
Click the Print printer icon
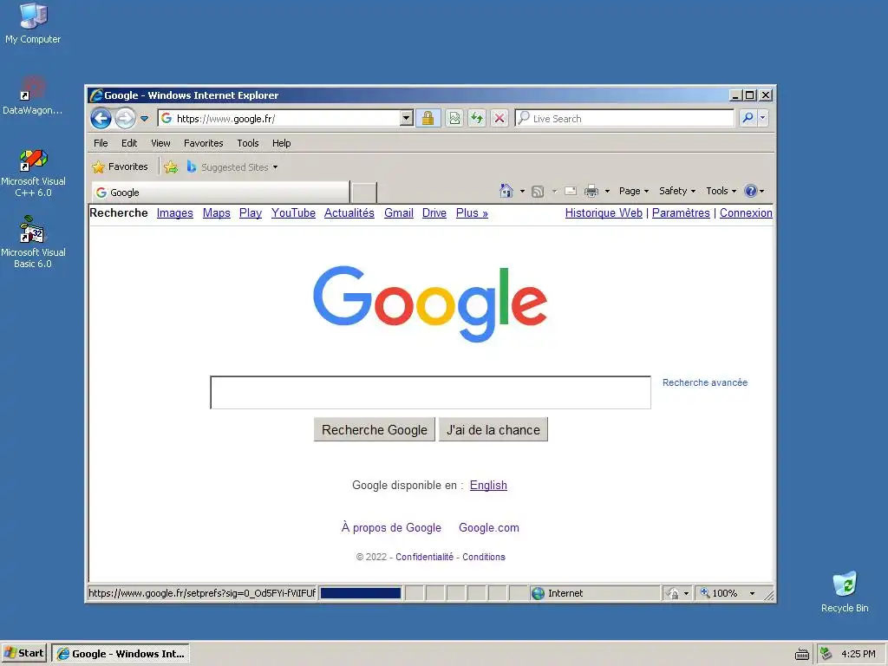pyautogui.click(x=591, y=191)
